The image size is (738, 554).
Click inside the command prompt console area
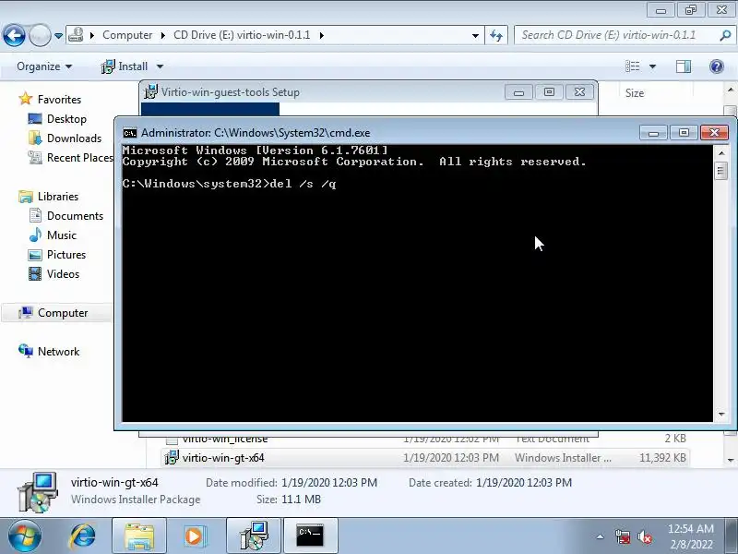point(417,283)
